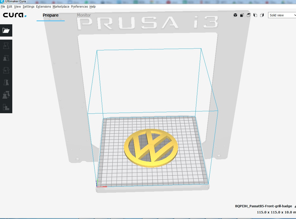The image size is (296, 219).
Task: Open the Preferences menu
Action: (79, 6)
